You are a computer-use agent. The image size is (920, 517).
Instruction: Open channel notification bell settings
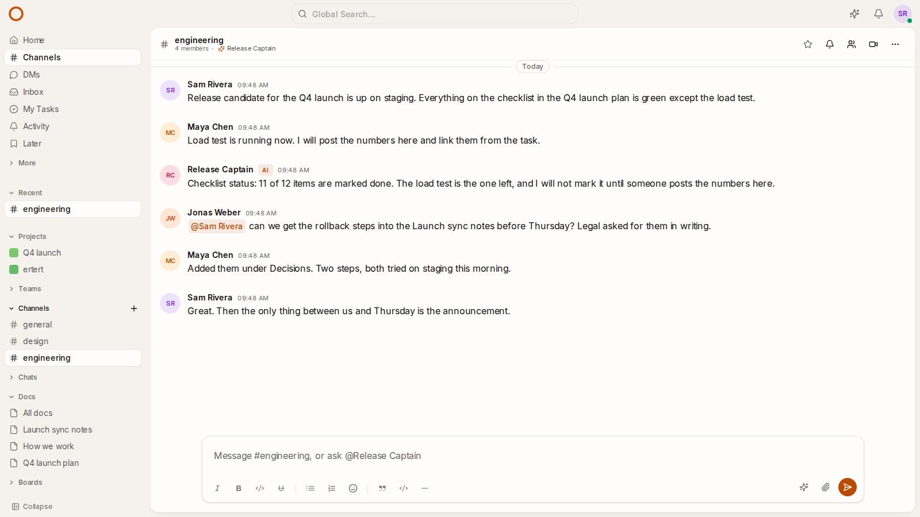coord(830,44)
